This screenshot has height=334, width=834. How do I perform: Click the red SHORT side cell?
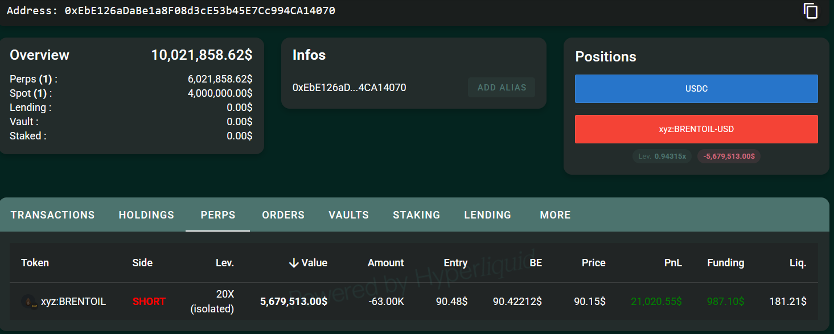tap(149, 302)
